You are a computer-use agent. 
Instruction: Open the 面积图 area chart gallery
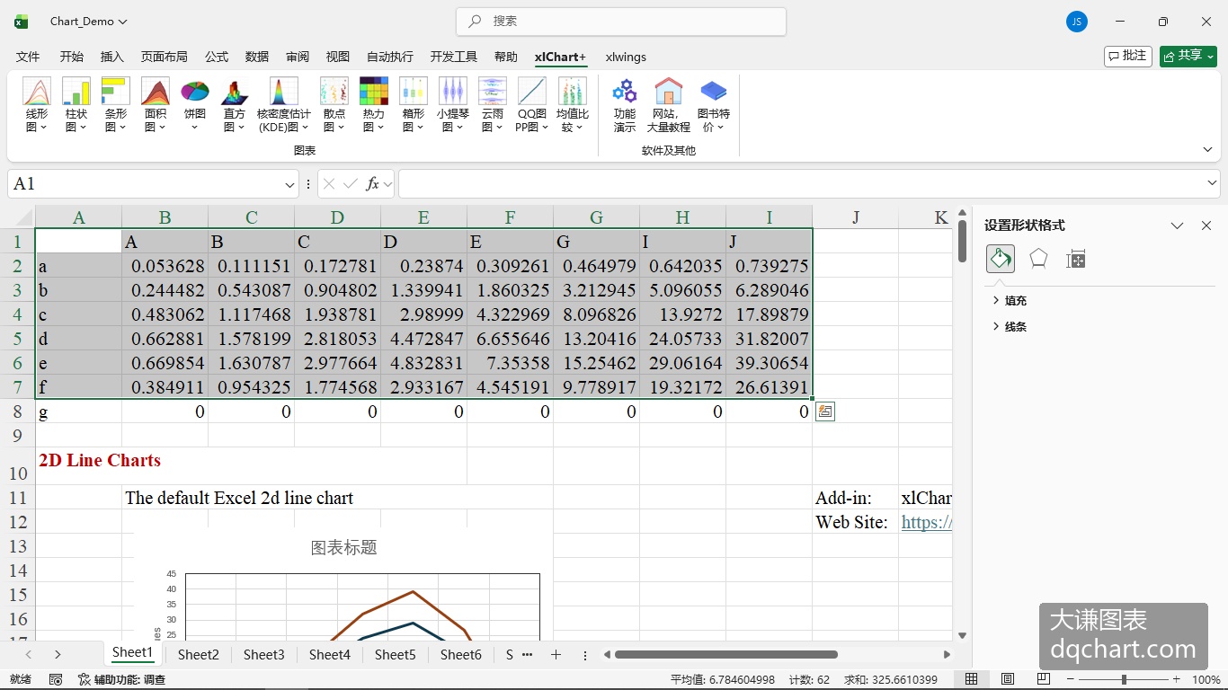coord(156,105)
